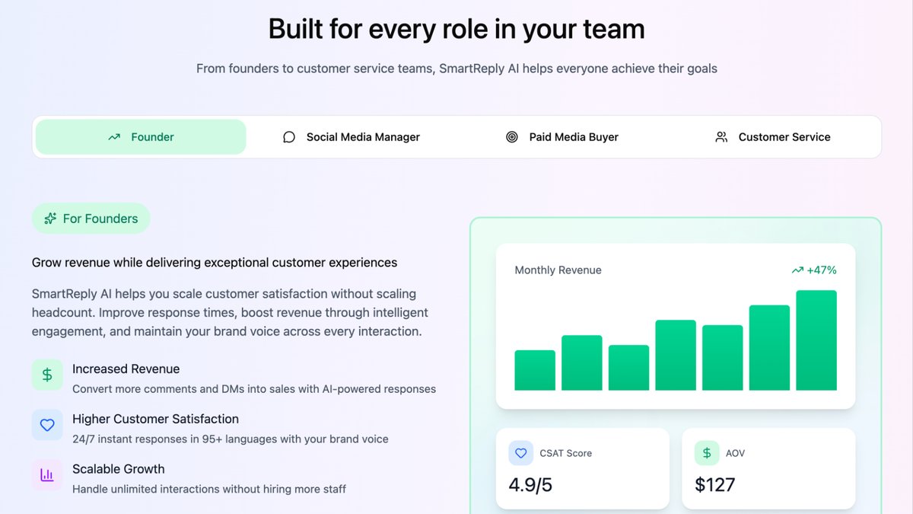Click the chat bubble icon beside Social Media Manager

click(x=289, y=137)
